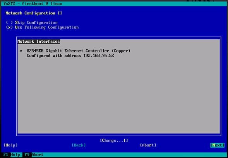Click the Help button
The width and height of the screenshot is (228, 158).
pos(10,145)
